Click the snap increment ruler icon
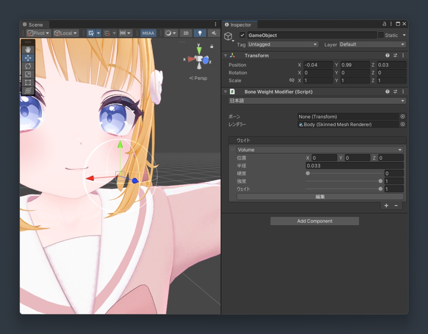This screenshot has height=334, width=428. pos(122,33)
